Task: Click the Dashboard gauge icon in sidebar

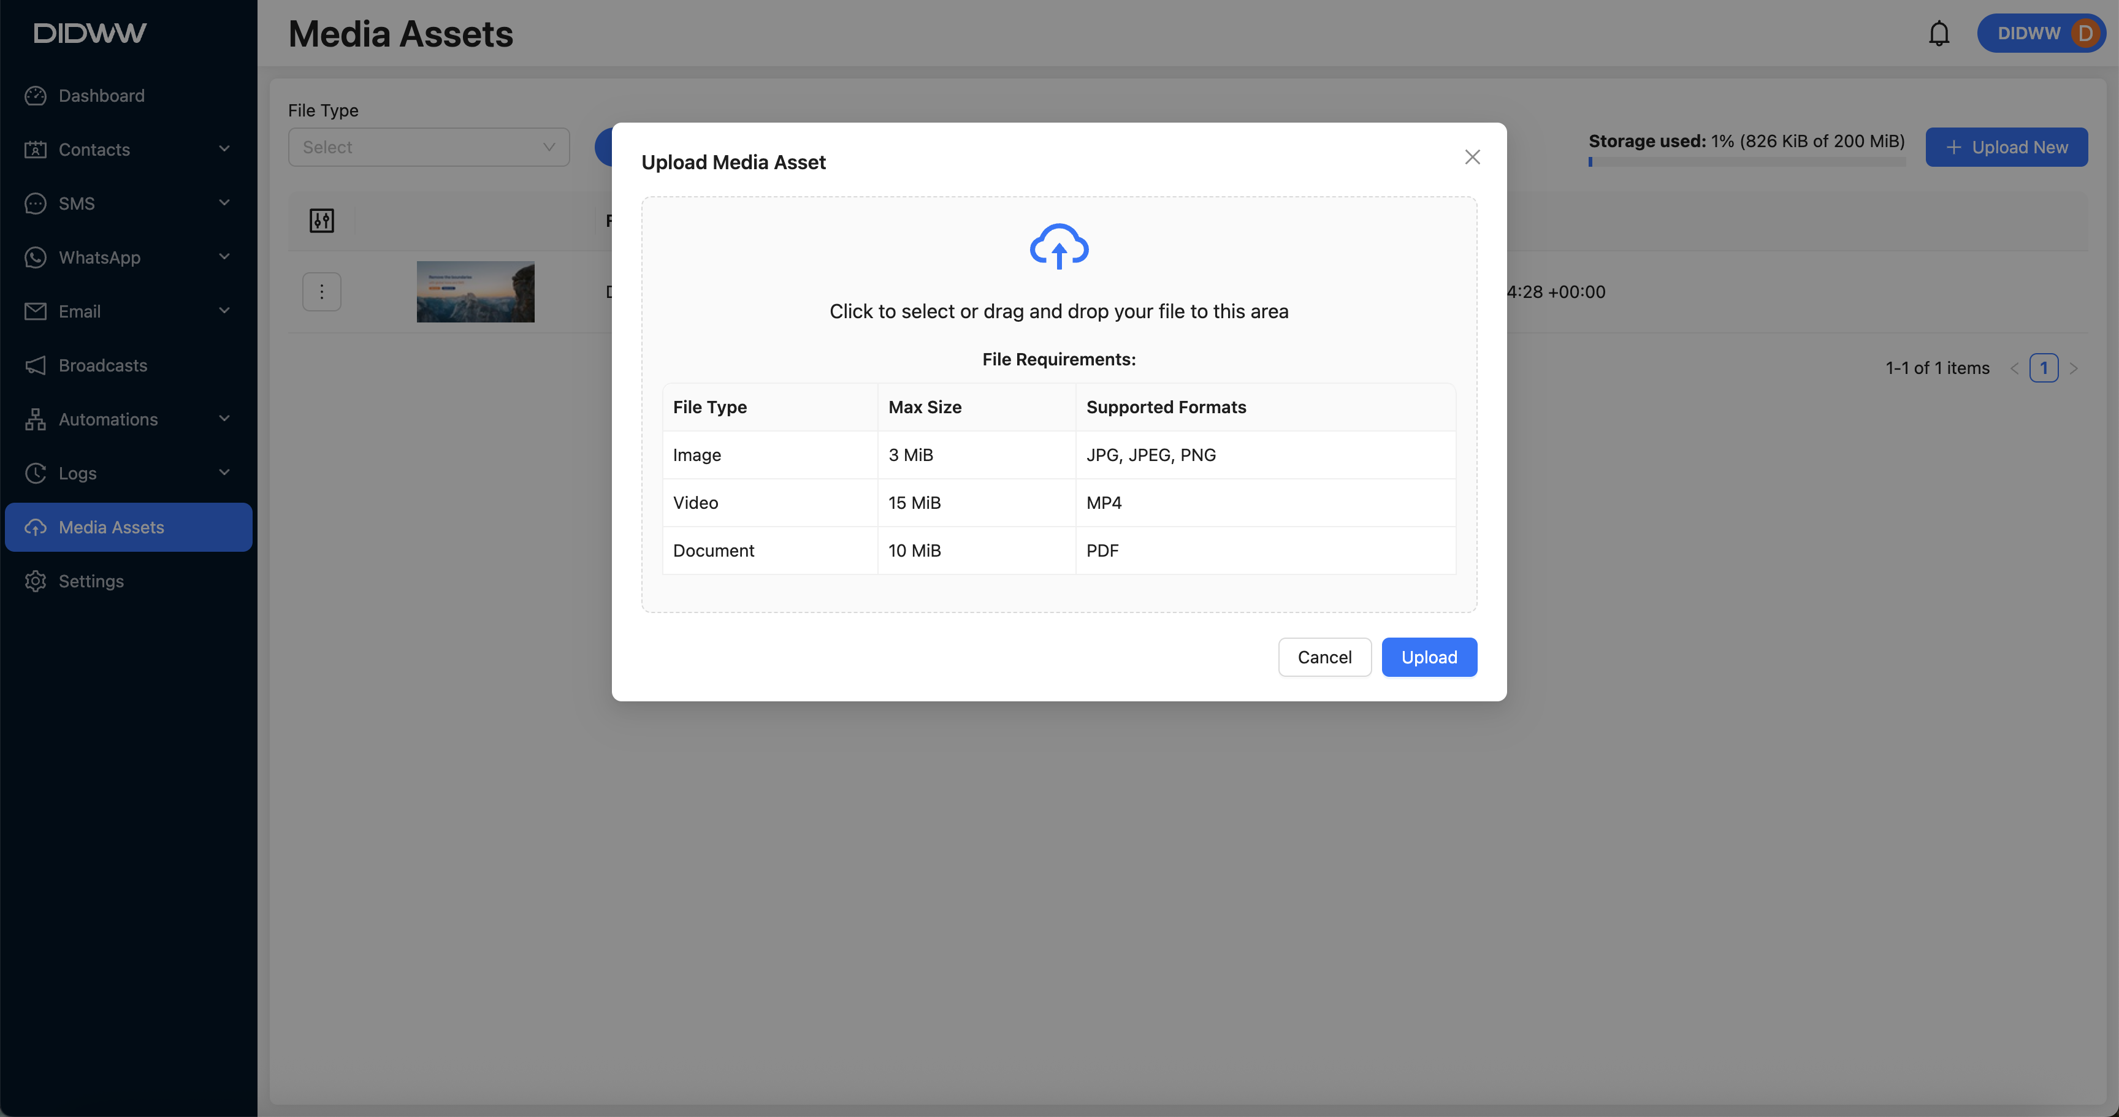Action: click(x=36, y=96)
